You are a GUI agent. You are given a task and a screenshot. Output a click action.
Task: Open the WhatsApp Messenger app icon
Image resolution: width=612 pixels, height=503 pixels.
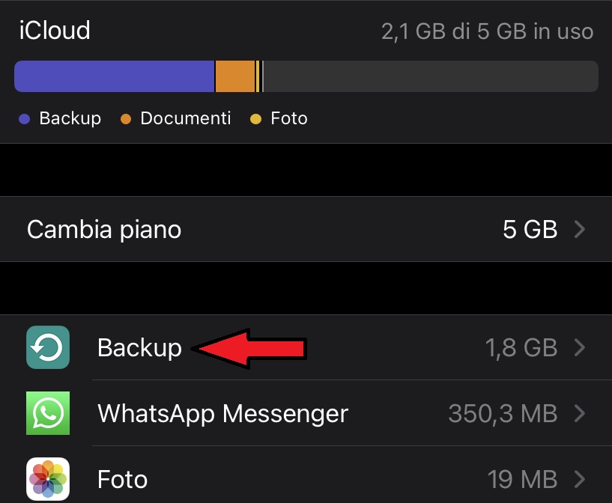pos(48,413)
